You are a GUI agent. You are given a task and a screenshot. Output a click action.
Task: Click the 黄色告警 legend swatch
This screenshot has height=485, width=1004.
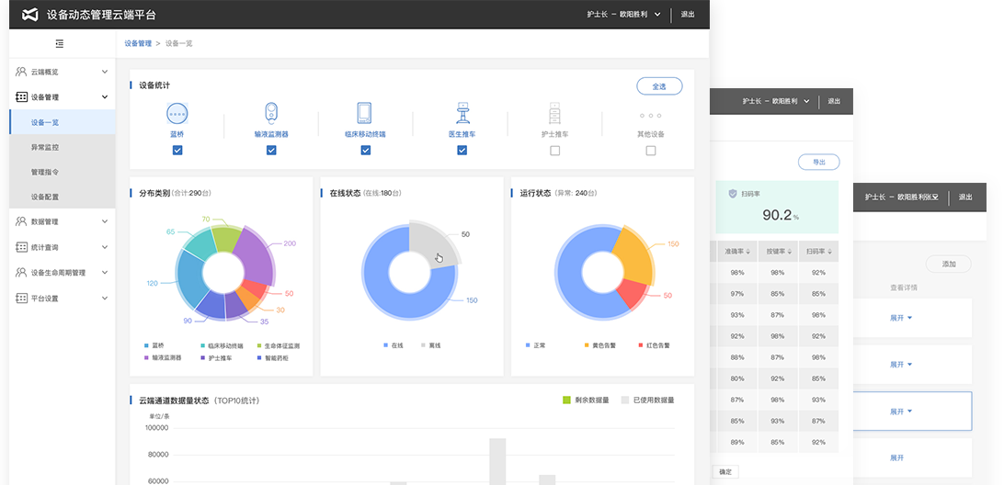(x=587, y=345)
